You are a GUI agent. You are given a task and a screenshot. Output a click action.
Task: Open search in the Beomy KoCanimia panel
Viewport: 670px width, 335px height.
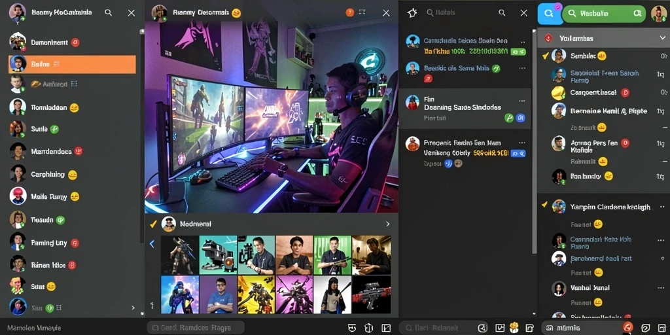click(109, 13)
